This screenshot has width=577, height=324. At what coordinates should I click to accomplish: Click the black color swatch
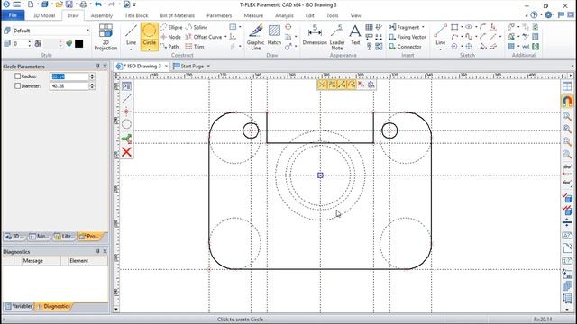click(78, 44)
